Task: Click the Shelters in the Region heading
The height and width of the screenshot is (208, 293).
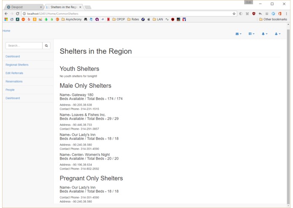Action: pyautogui.click(x=96, y=51)
